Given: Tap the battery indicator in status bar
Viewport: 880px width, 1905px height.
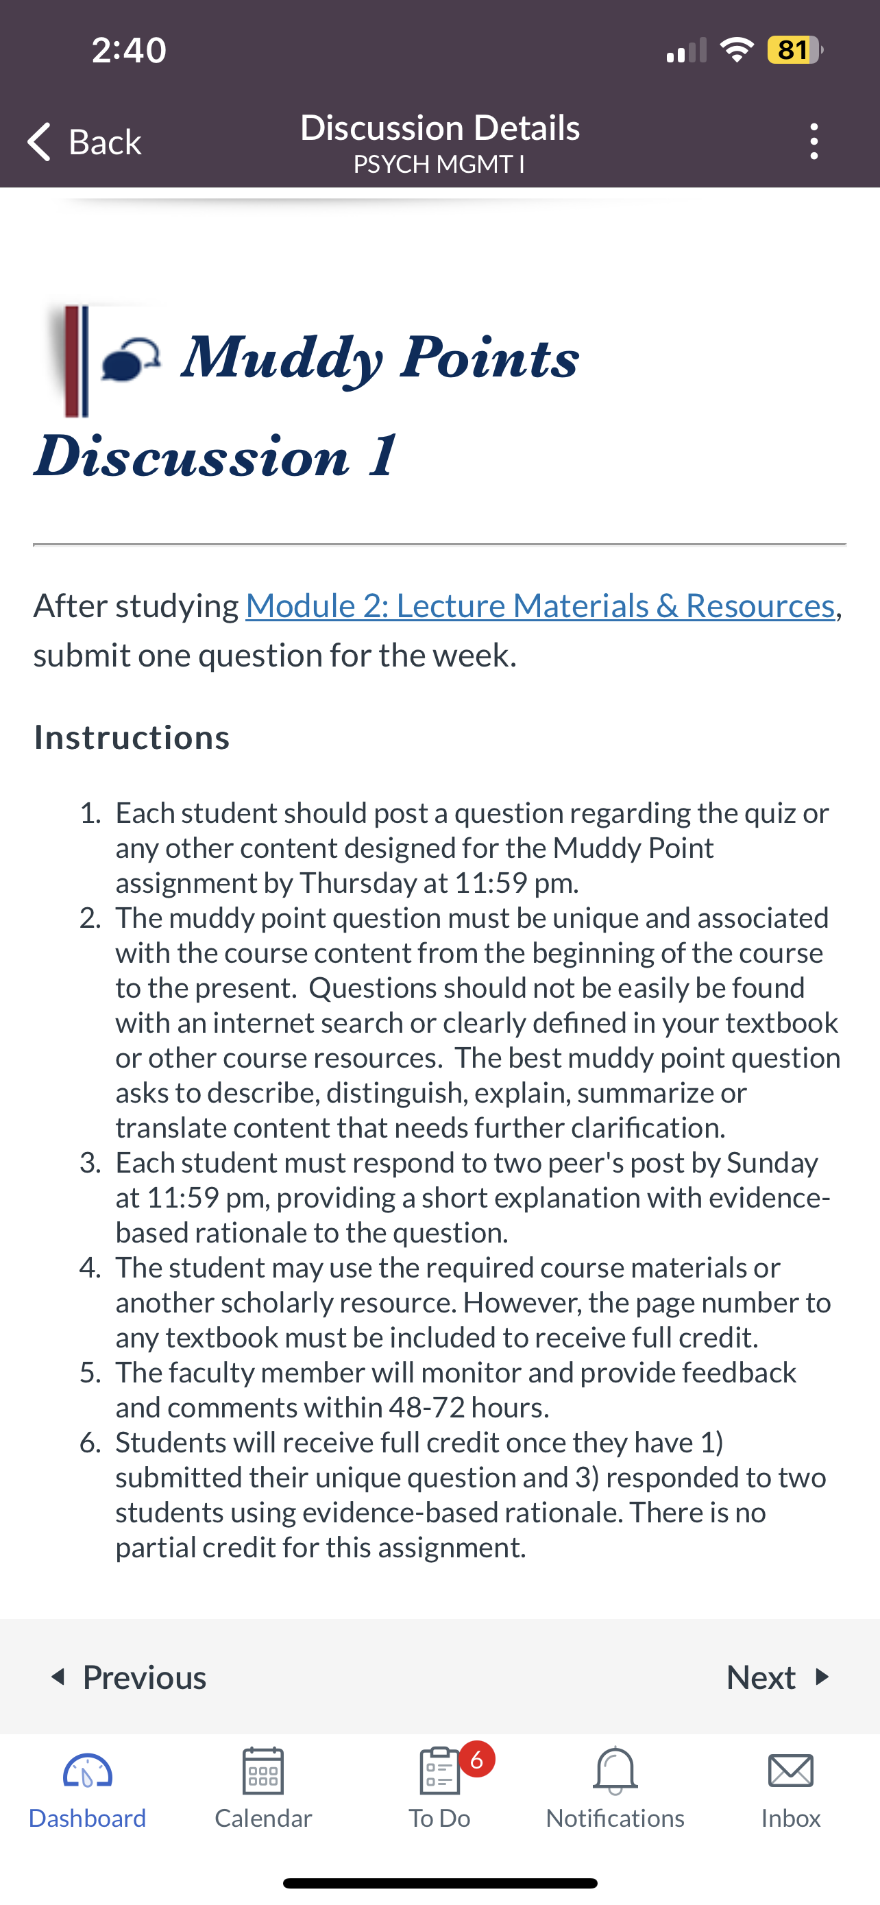Looking at the screenshot, I should 794,50.
